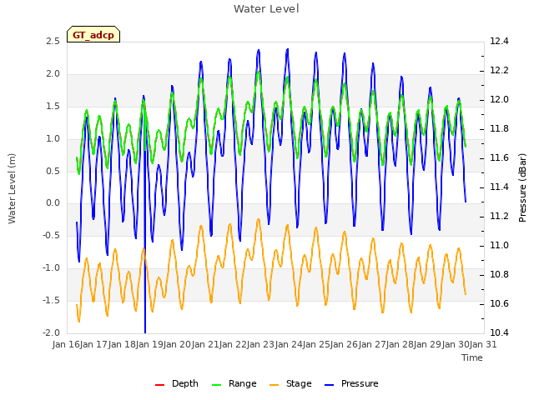Click the Jan 31 x-axis tick label

click(483, 344)
